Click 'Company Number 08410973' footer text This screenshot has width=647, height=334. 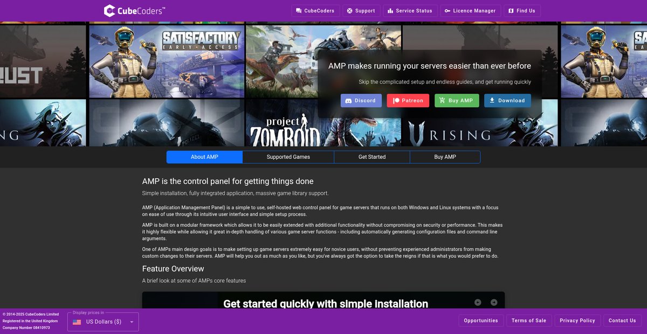coord(26,328)
